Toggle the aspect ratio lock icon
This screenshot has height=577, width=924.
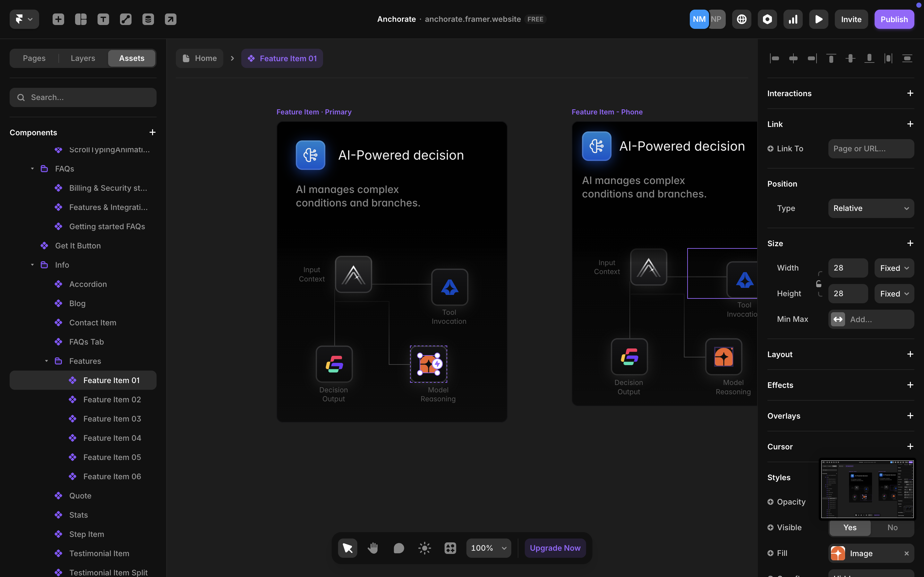click(x=819, y=284)
